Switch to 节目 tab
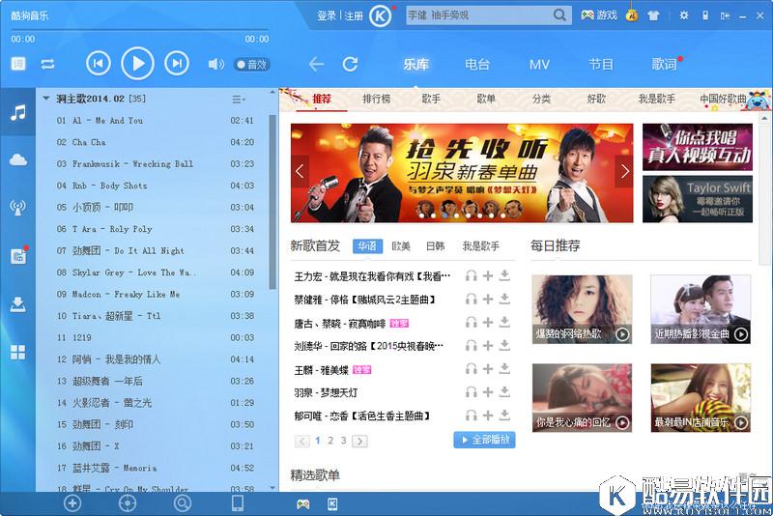The height and width of the screenshot is (516, 773). click(x=601, y=64)
